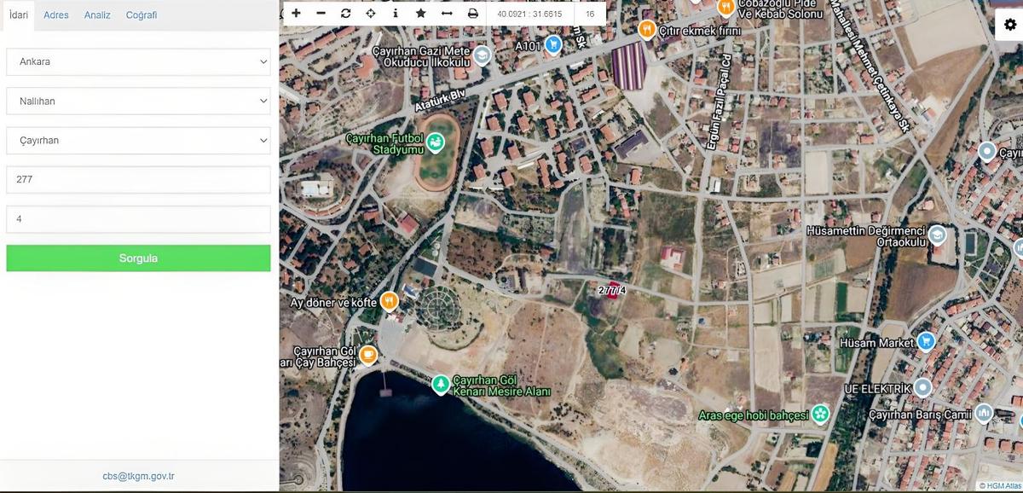This screenshot has width=1023, height=493.
Task: Click the parsel field containing 4
Action: pos(138,219)
